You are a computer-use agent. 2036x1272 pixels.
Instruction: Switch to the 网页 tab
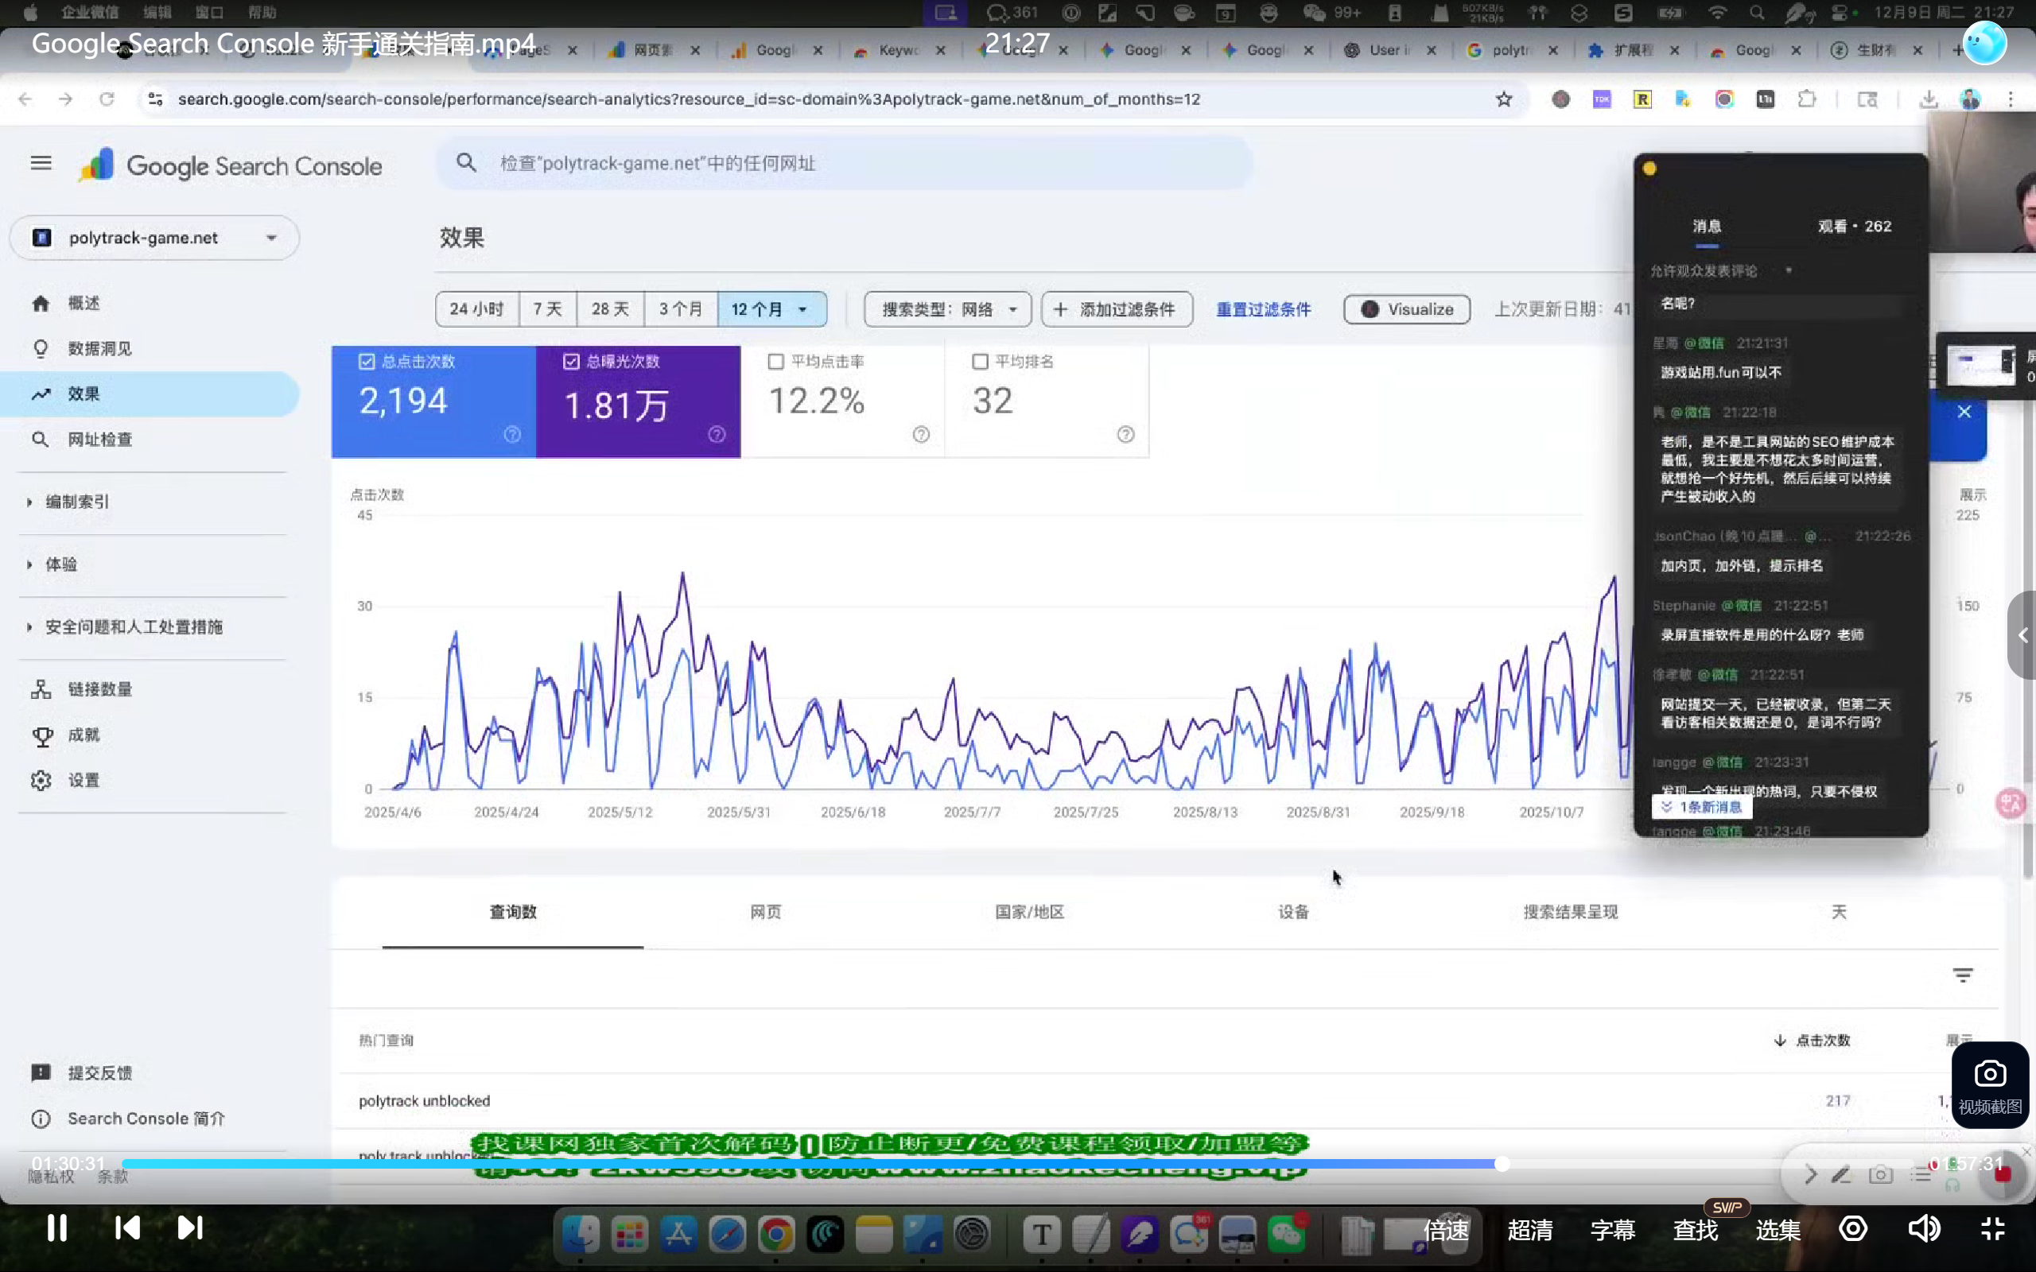[765, 912]
